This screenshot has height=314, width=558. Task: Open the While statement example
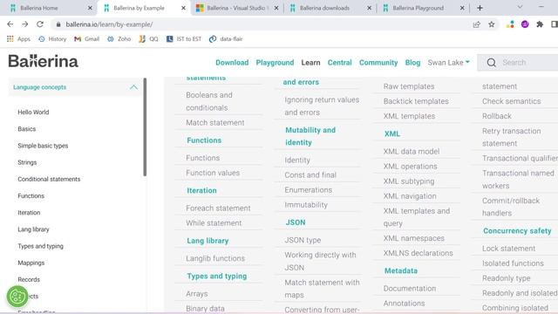[214, 223]
